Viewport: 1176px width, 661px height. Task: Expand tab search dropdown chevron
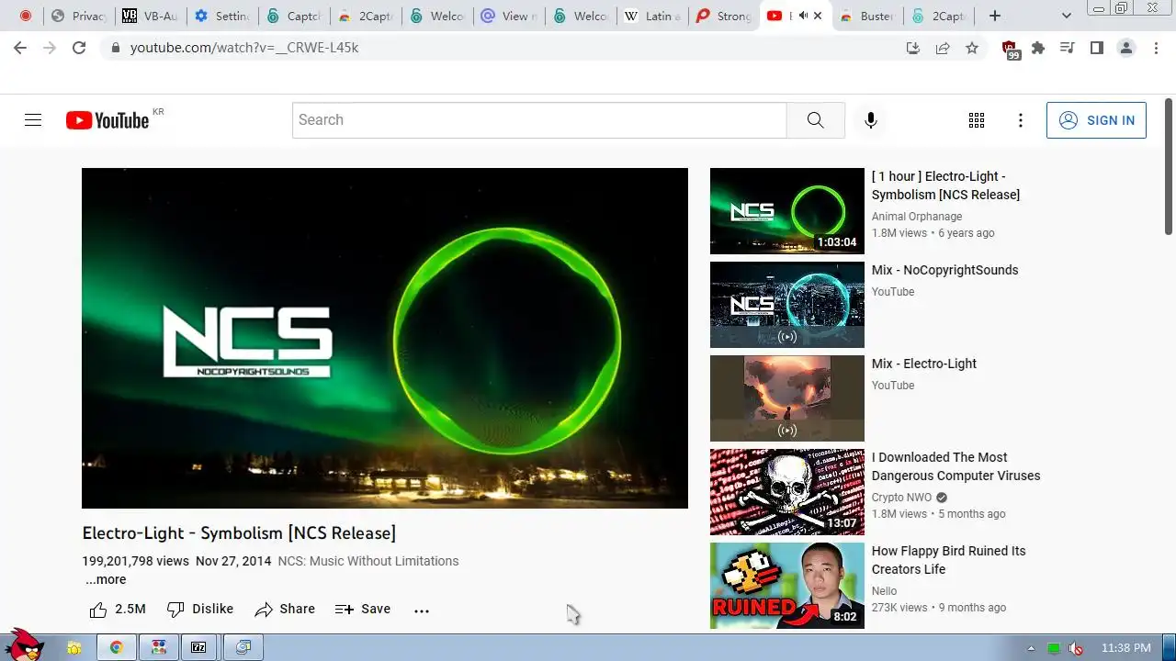(x=1066, y=16)
